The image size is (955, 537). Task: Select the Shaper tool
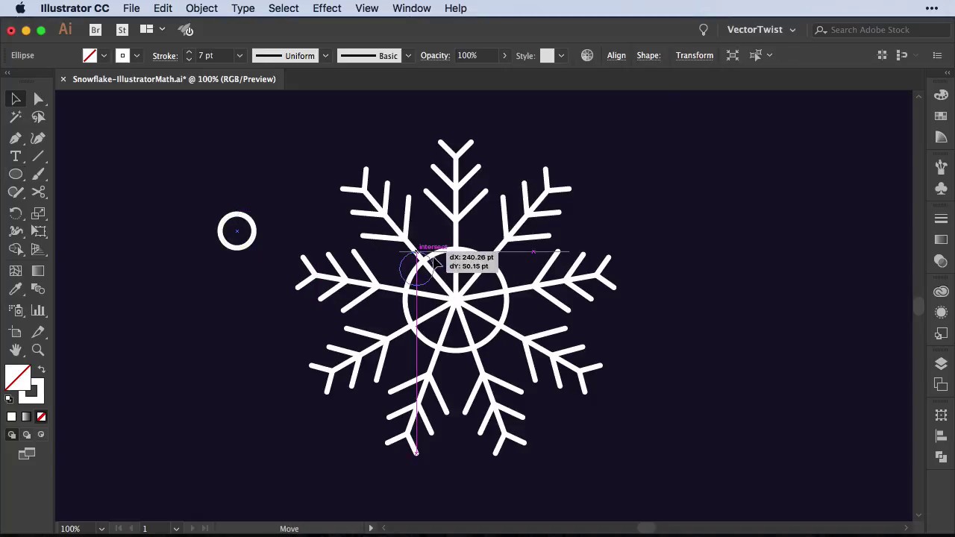pos(16,192)
